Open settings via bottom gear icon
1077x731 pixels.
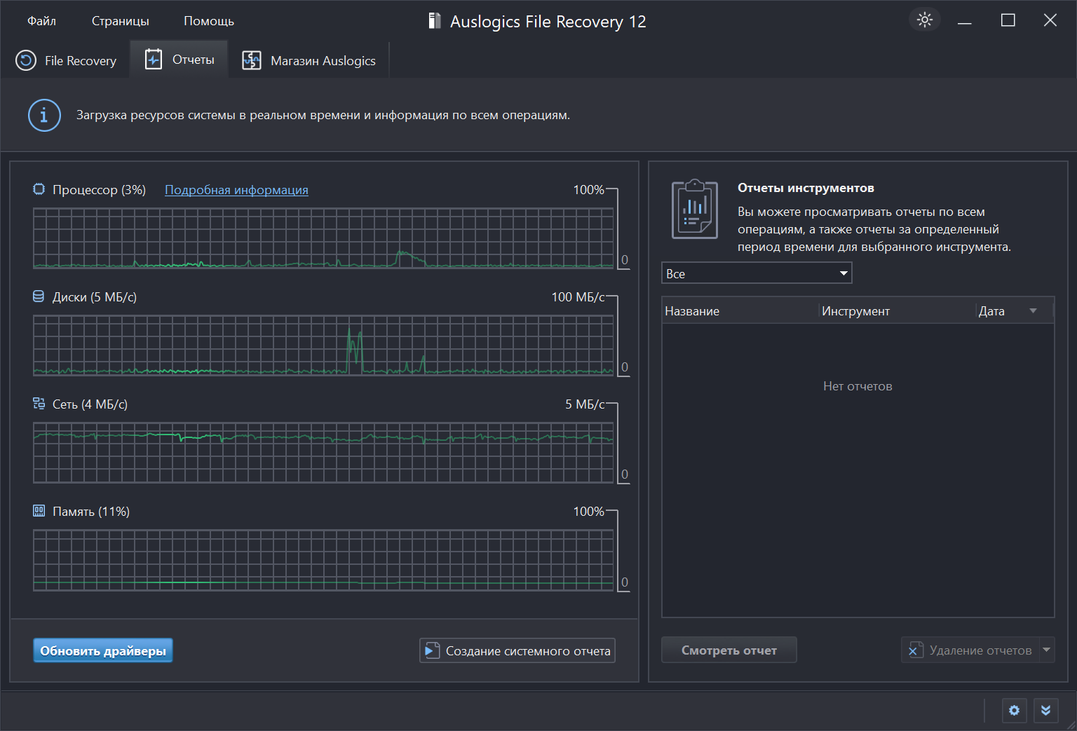click(1014, 711)
